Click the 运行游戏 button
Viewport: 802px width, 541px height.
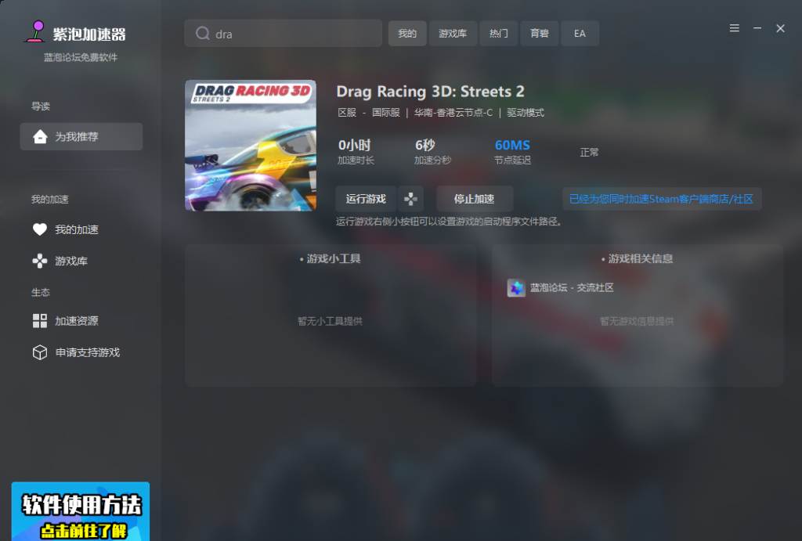(366, 199)
